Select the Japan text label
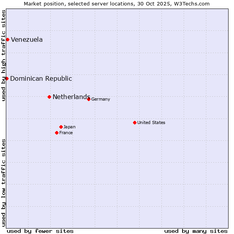The height and width of the screenshot is (234, 234). coord(69,127)
